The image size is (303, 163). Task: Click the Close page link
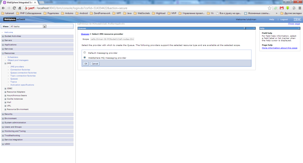pos(294,24)
